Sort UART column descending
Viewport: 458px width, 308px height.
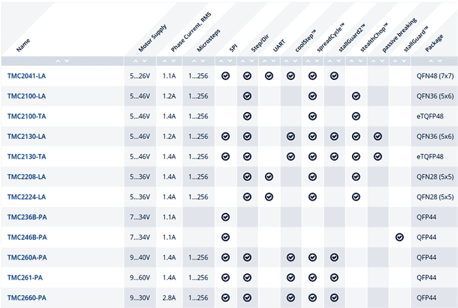click(273, 61)
